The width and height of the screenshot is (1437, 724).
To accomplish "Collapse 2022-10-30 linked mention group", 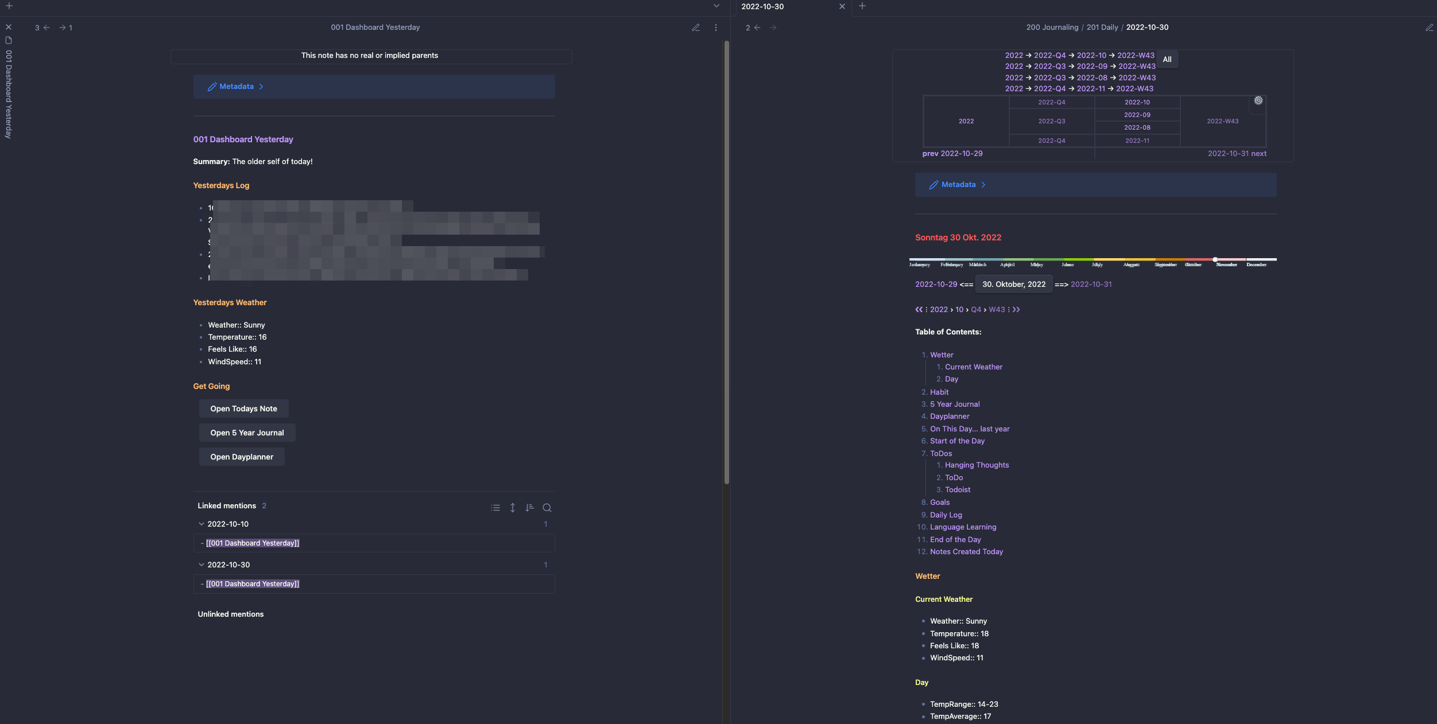I will point(202,565).
